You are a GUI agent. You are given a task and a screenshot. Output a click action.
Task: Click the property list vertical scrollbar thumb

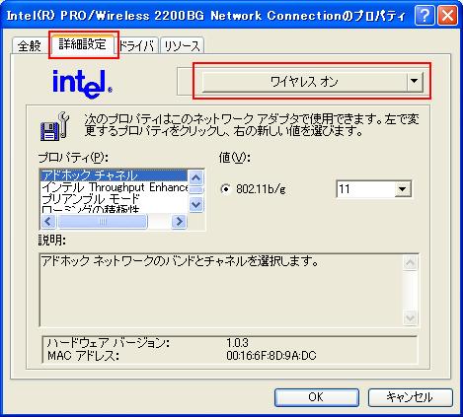coord(196,190)
